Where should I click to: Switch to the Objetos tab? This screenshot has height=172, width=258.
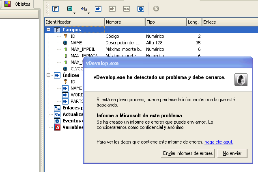click(x=17, y=4)
